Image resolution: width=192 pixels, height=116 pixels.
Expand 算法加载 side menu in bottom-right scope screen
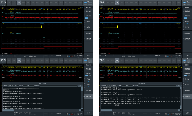tap(187, 69)
